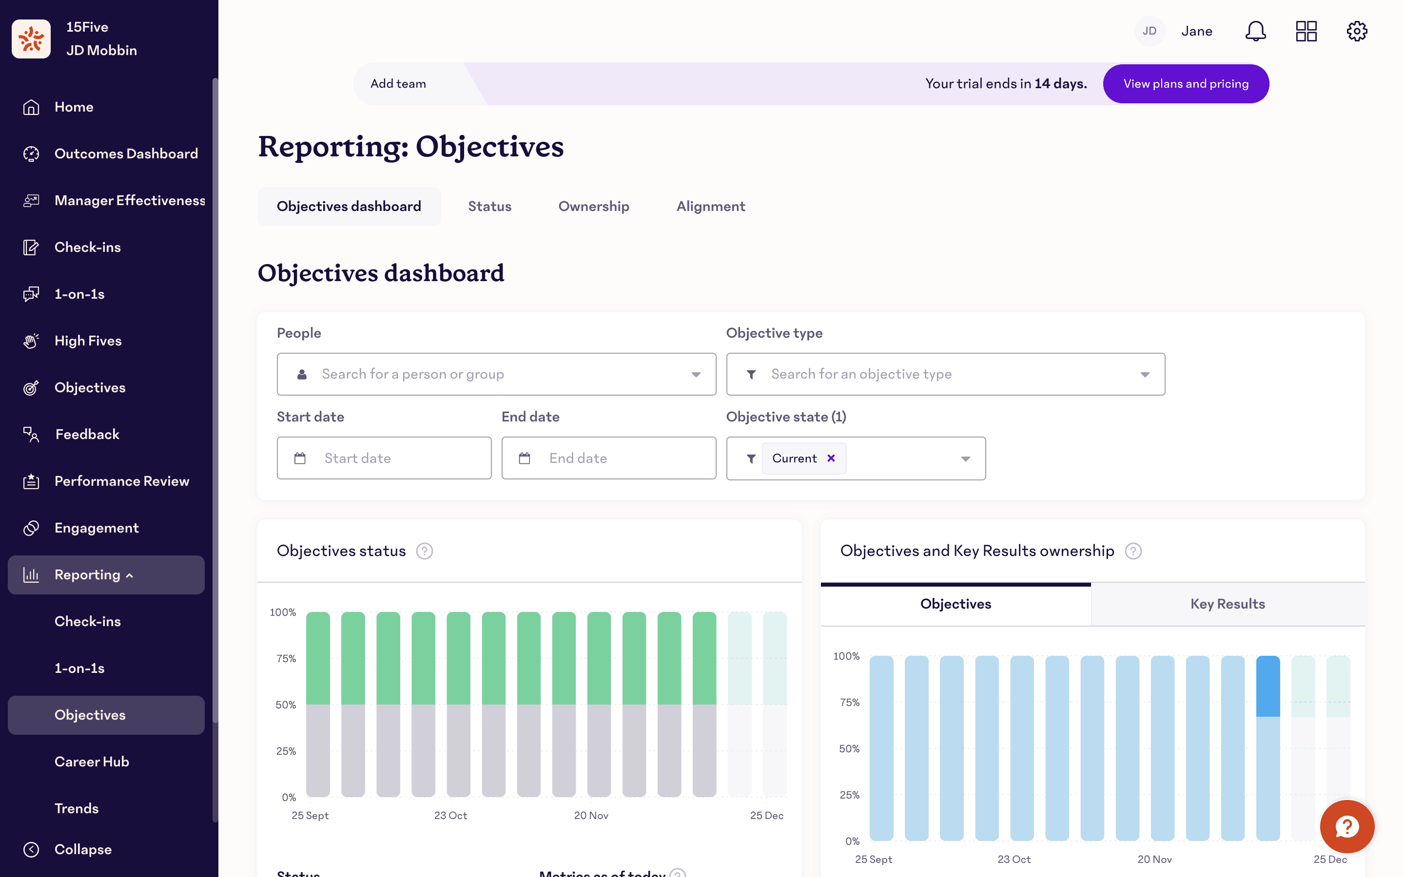Remove the Current objective state tag
This screenshot has height=877, width=1404.
coord(831,458)
